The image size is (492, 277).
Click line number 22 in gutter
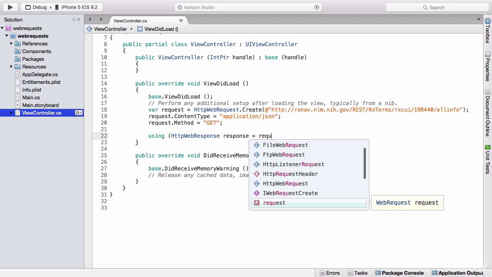point(104,136)
